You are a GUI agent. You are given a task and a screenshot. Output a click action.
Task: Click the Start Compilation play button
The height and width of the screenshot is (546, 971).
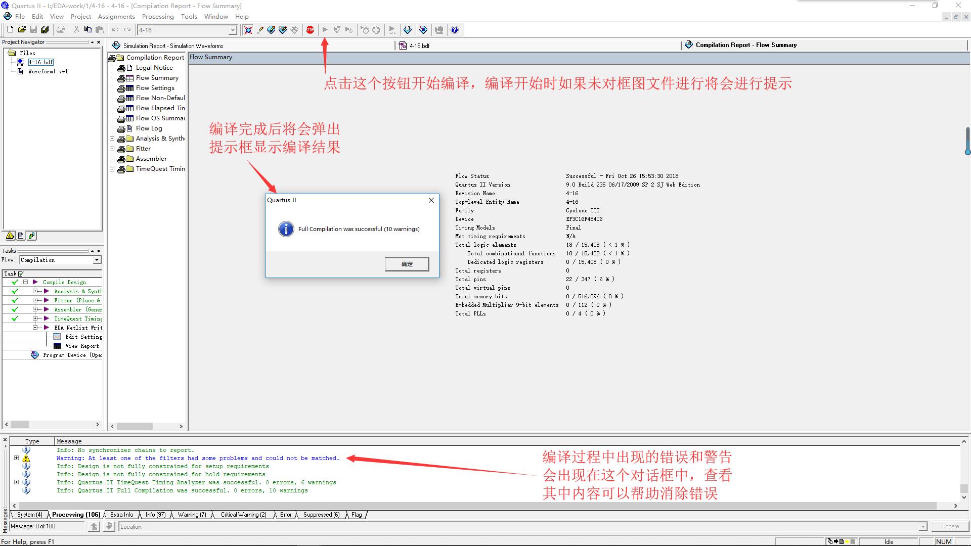coord(325,30)
